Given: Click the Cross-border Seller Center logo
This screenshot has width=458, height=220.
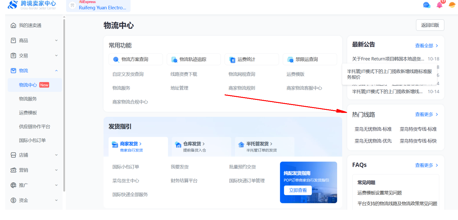Looking at the screenshot, I should (32, 5).
